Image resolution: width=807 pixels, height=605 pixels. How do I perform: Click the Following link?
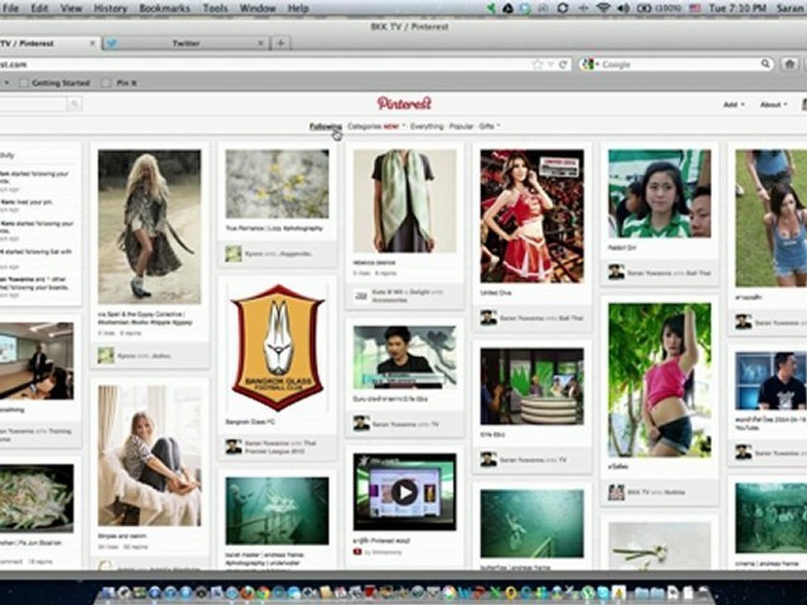pyautogui.click(x=325, y=126)
